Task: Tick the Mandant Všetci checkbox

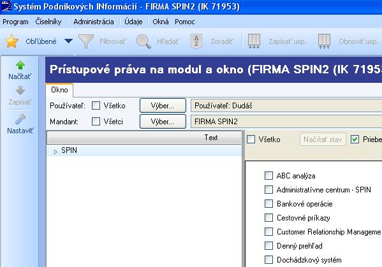Action: tap(96, 121)
